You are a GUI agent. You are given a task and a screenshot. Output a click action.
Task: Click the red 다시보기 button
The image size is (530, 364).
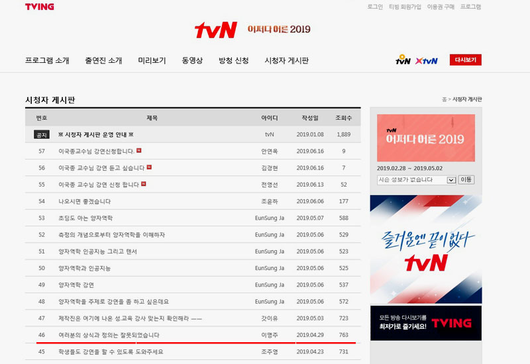click(x=465, y=60)
